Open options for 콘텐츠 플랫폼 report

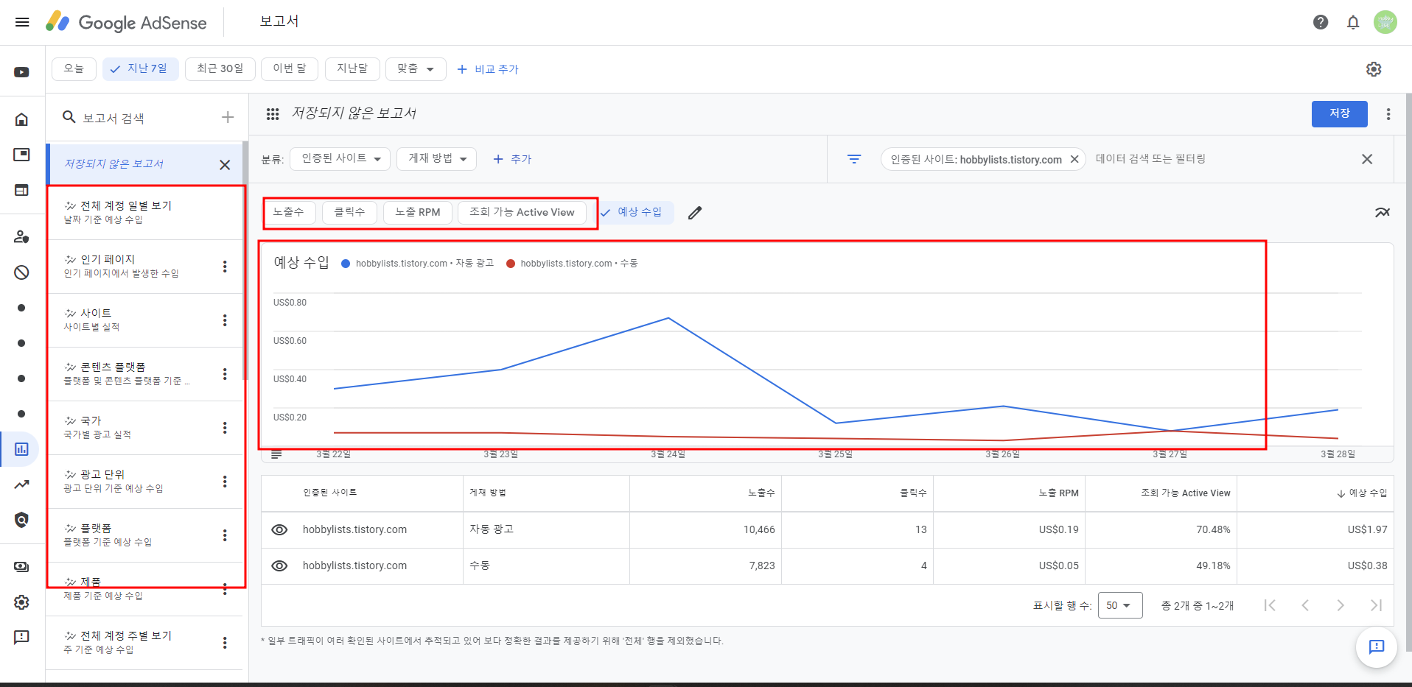click(x=225, y=374)
